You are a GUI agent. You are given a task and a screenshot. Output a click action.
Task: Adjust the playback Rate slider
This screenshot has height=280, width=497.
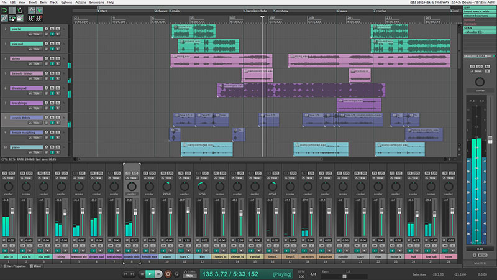pyautogui.click(x=344, y=276)
